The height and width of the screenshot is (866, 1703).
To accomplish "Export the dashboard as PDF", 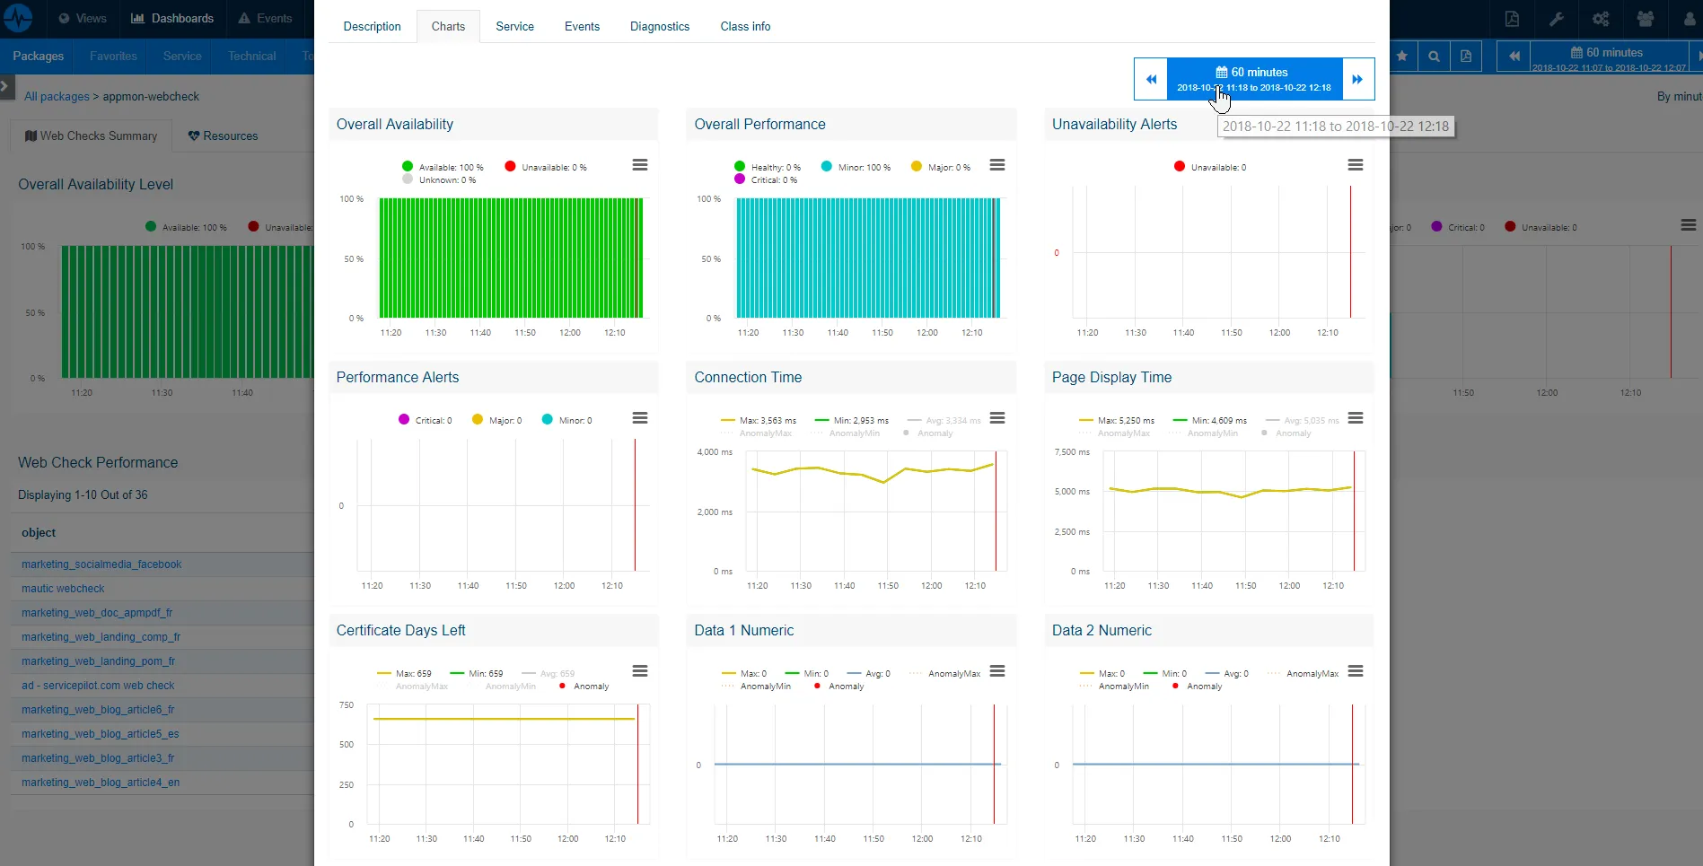I will pyautogui.click(x=1512, y=19).
